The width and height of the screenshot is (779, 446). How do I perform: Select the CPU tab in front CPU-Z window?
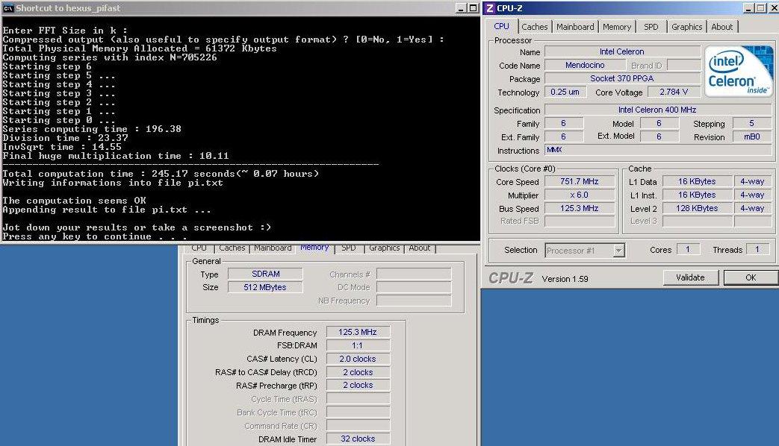click(501, 26)
